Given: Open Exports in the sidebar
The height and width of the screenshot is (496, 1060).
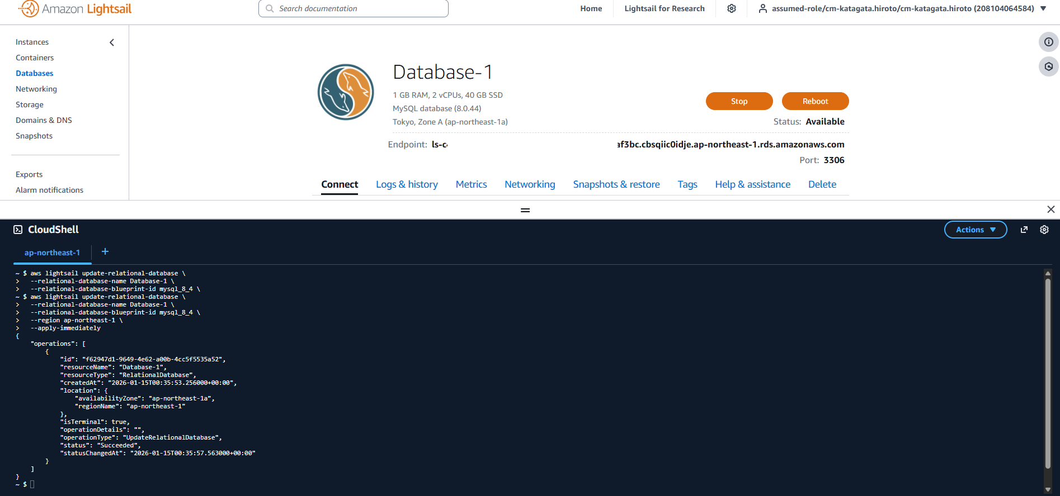Looking at the screenshot, I should (29, 174).
